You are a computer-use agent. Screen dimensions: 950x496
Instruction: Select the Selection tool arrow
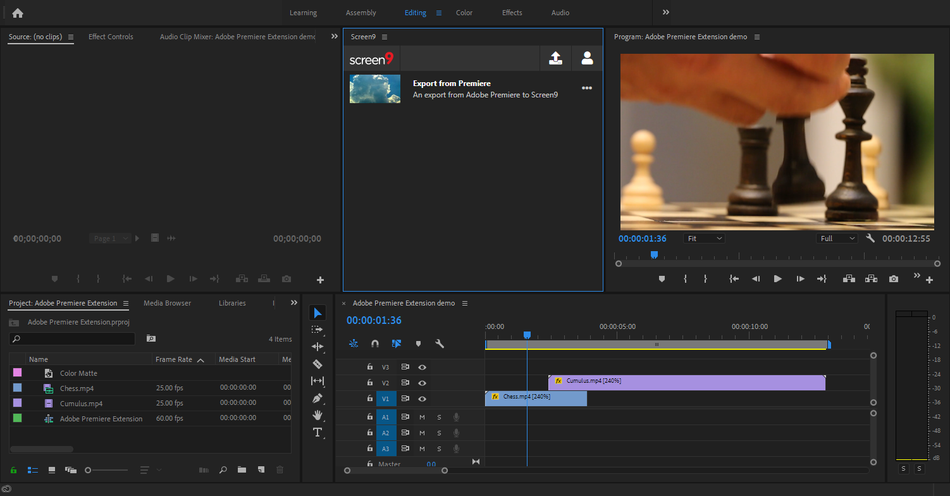(x=318, y=313)
